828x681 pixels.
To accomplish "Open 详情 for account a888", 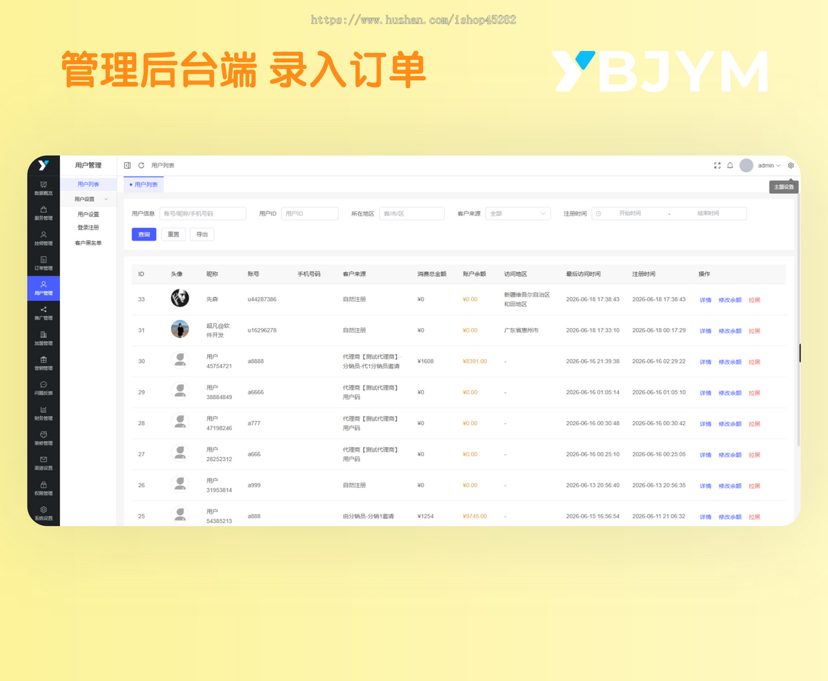I will (705, 517).
